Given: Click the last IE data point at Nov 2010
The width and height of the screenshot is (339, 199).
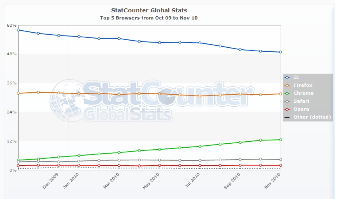Looking at the screenshot, I should coord(281,52).
